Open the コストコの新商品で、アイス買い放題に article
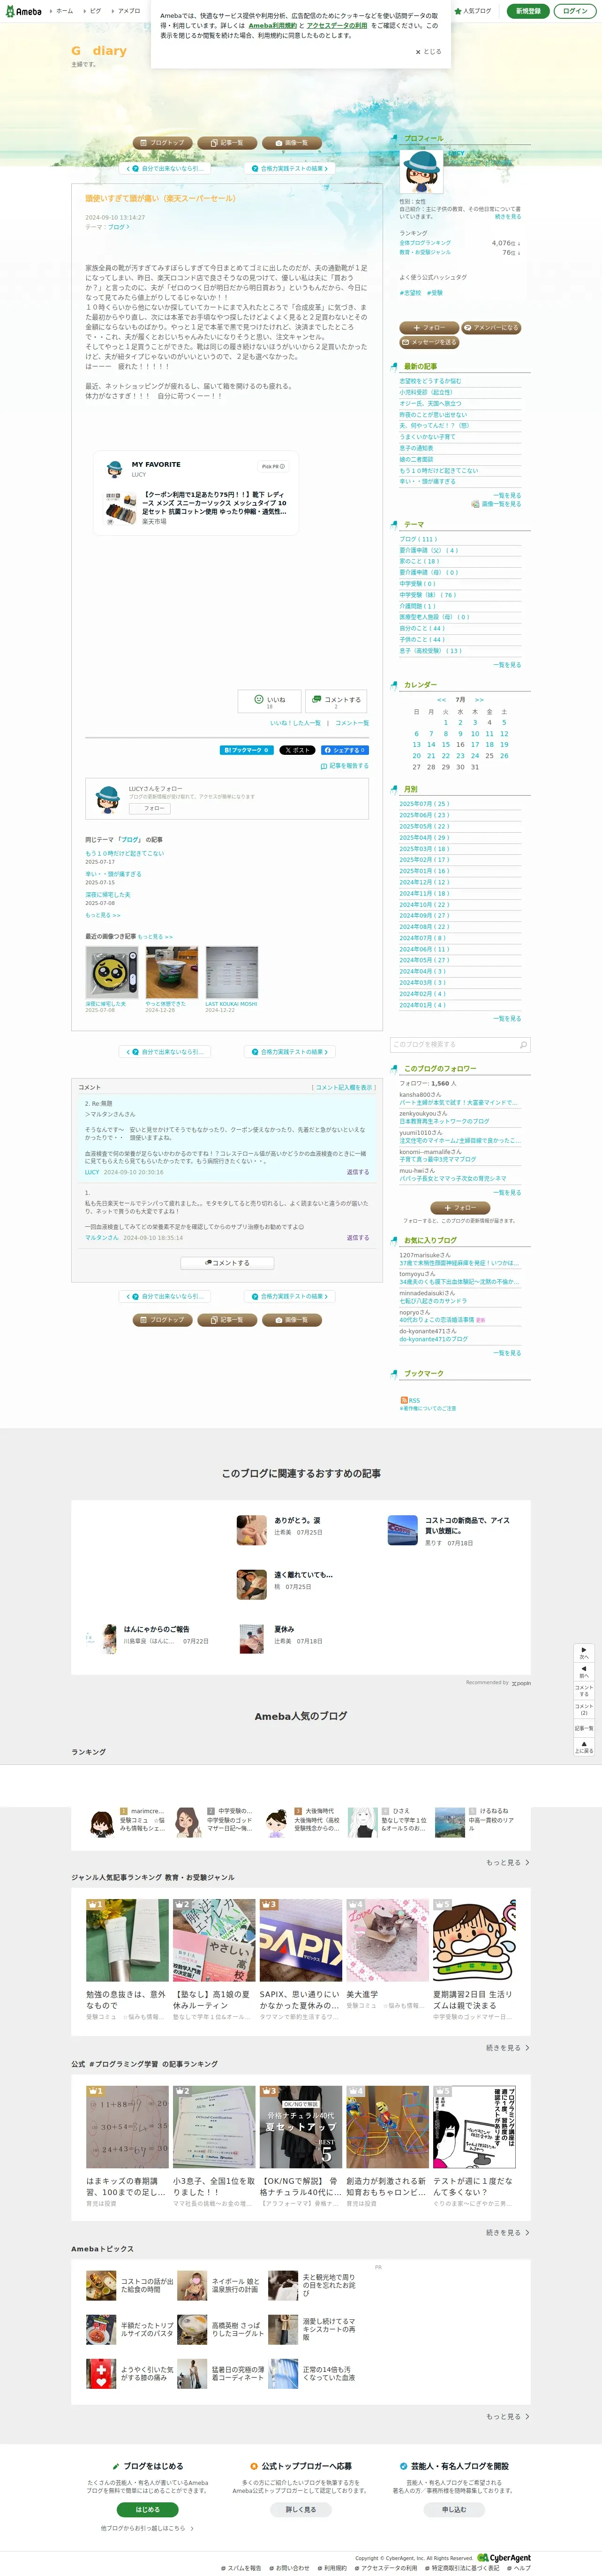The width and height of the screenshot is (602, 2576). (x=467, y=1525)
